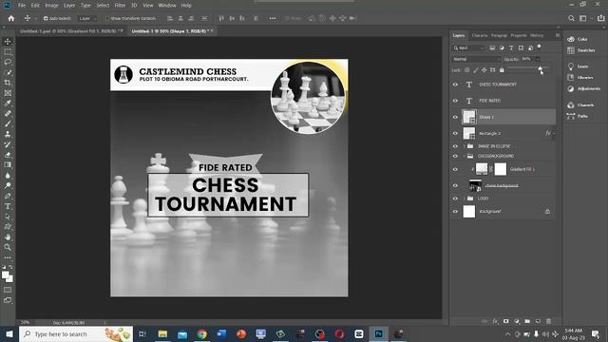The width and height of the screenshot is (608, 342).
Task: Open the Filter menu
Action: 120,6
